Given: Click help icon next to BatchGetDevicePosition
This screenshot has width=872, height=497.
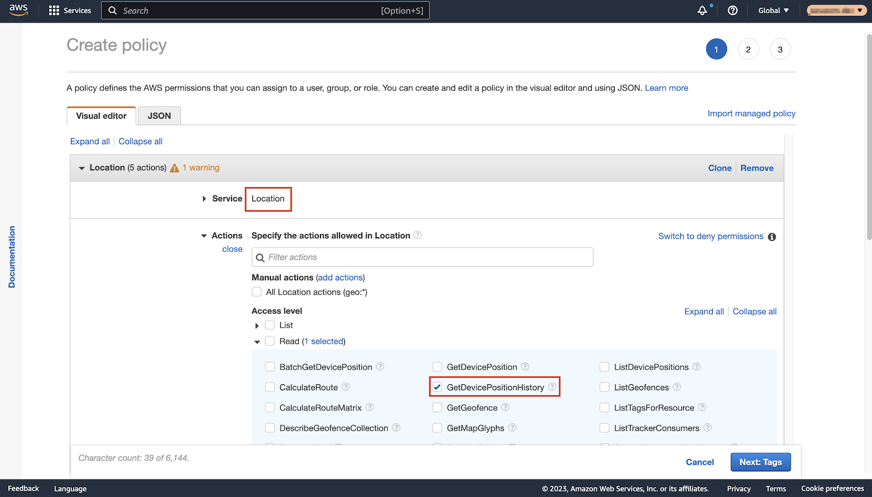Looking at the screenshot, I should click(380, 367).
